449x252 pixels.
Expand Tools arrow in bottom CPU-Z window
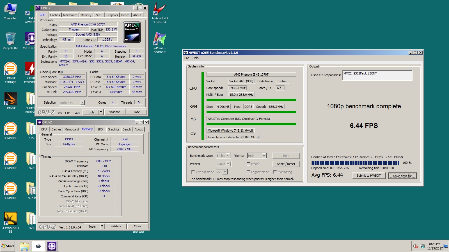click(102, 226)
